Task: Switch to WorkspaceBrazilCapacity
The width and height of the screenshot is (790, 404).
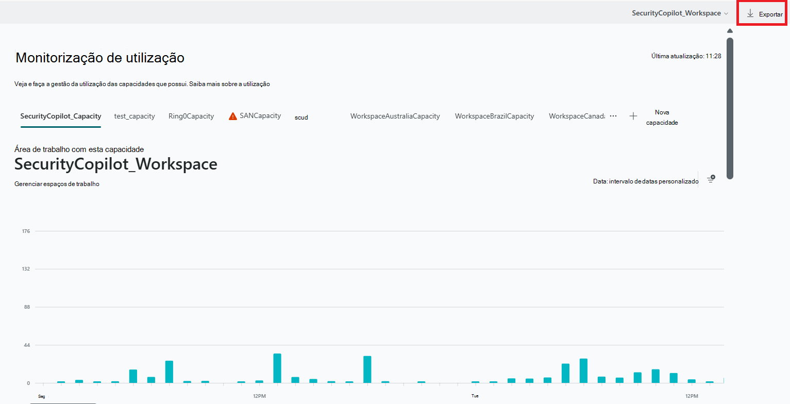Action: tap(494, 116)
